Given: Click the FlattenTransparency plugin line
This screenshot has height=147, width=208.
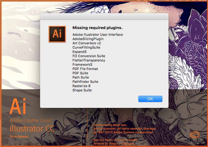Looking at the screenshot, I should [89, 60].
